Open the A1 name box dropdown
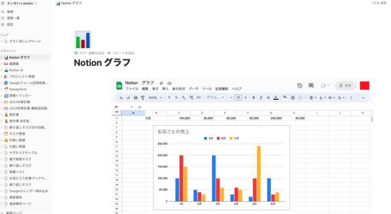 (x=132, y=107)
